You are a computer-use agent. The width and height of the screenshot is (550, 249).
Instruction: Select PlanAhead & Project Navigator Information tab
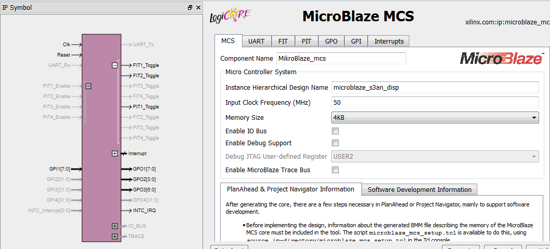coord(291,189)
